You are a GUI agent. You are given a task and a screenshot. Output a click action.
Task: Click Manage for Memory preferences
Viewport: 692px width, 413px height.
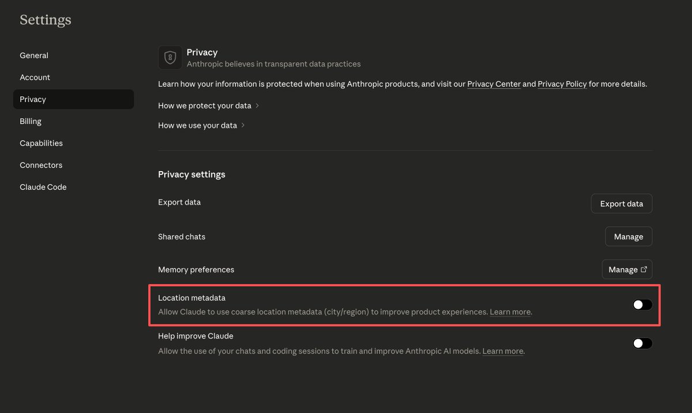tap(627, 269)
